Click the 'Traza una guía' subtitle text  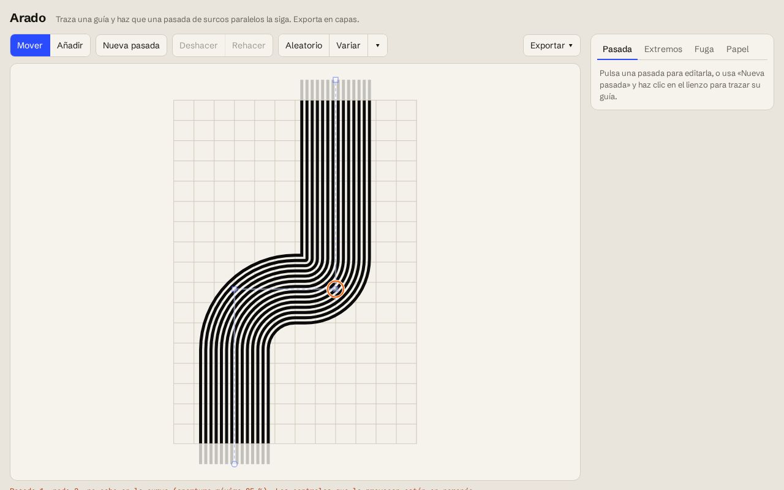[207, 20]
